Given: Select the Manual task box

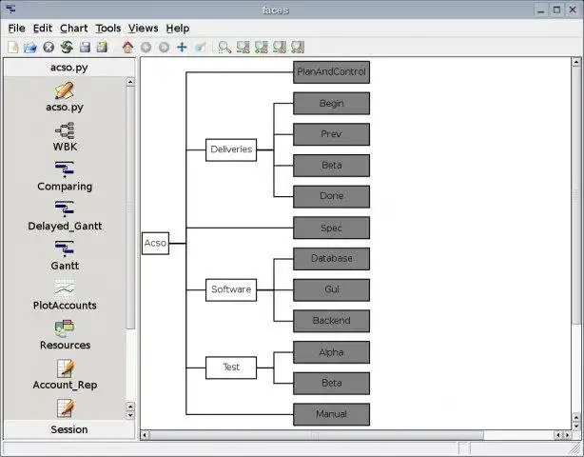Looking at the screenshot, I should click(x=332, y=414).
